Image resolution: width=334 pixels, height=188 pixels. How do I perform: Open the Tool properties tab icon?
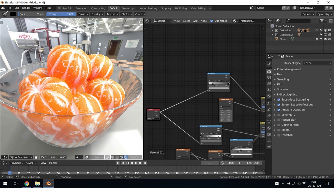tap(269, 64)
